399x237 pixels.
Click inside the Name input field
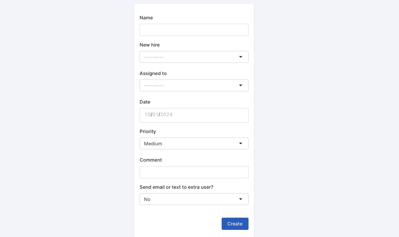point(194,30)
